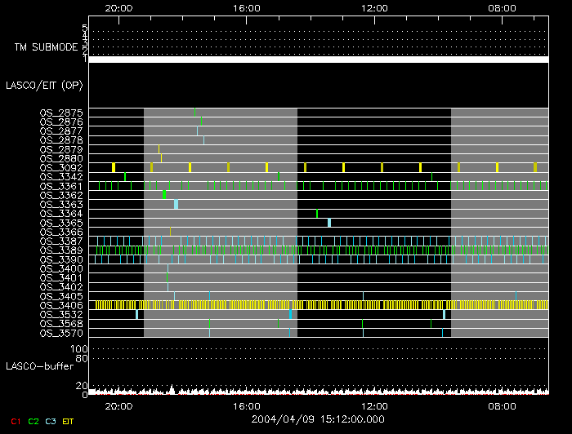This screenshot has height=434, width=572.
Task: Click the LASCO-buffer axis label
Action: click(34, 365)
